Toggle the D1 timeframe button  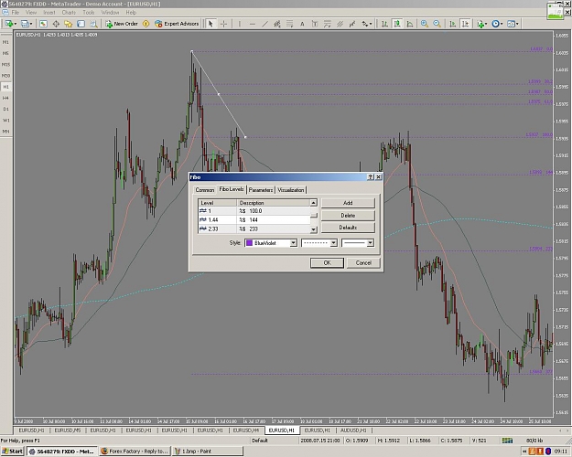click(5, 109)
